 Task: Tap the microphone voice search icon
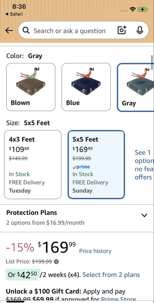pos(140,30)
